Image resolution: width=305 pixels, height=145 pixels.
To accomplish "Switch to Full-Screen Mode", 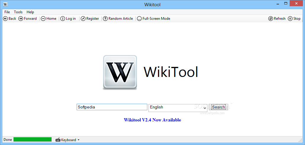I will (x=154, y=19).
